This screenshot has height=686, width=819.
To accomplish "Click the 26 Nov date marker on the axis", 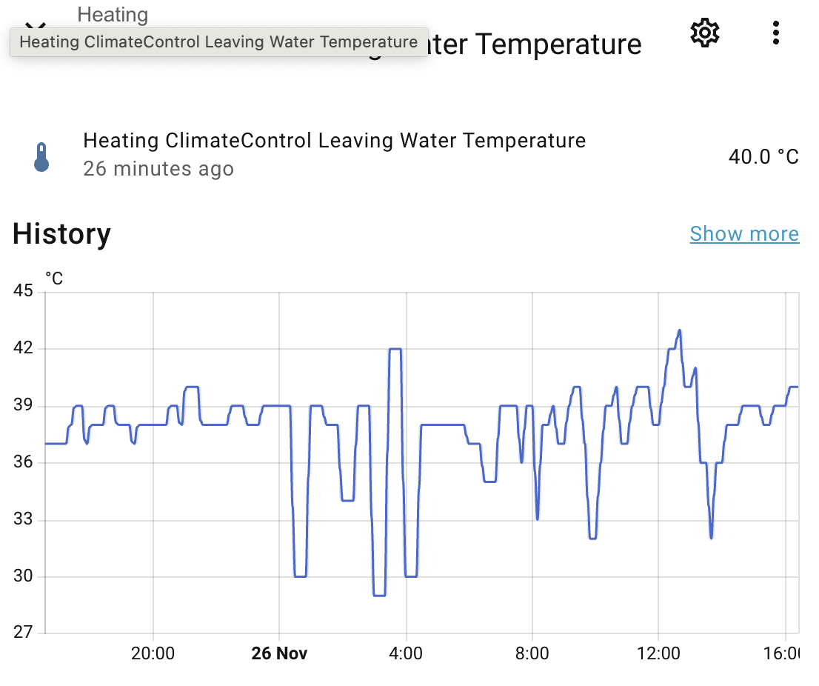I will (279, 653).
